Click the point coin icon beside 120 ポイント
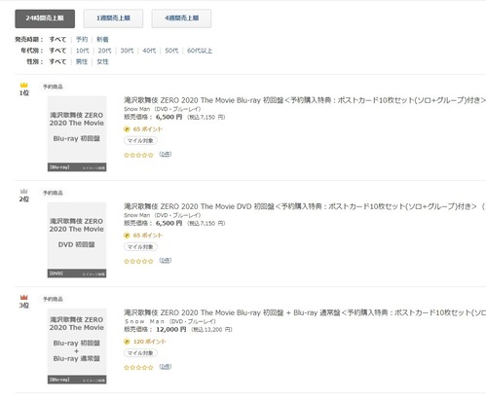This screenshot has height=400, width=486. pyautogui.click(x=127, y=342)
